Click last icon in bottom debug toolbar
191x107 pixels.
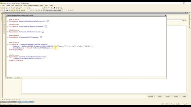coord(19,100)
